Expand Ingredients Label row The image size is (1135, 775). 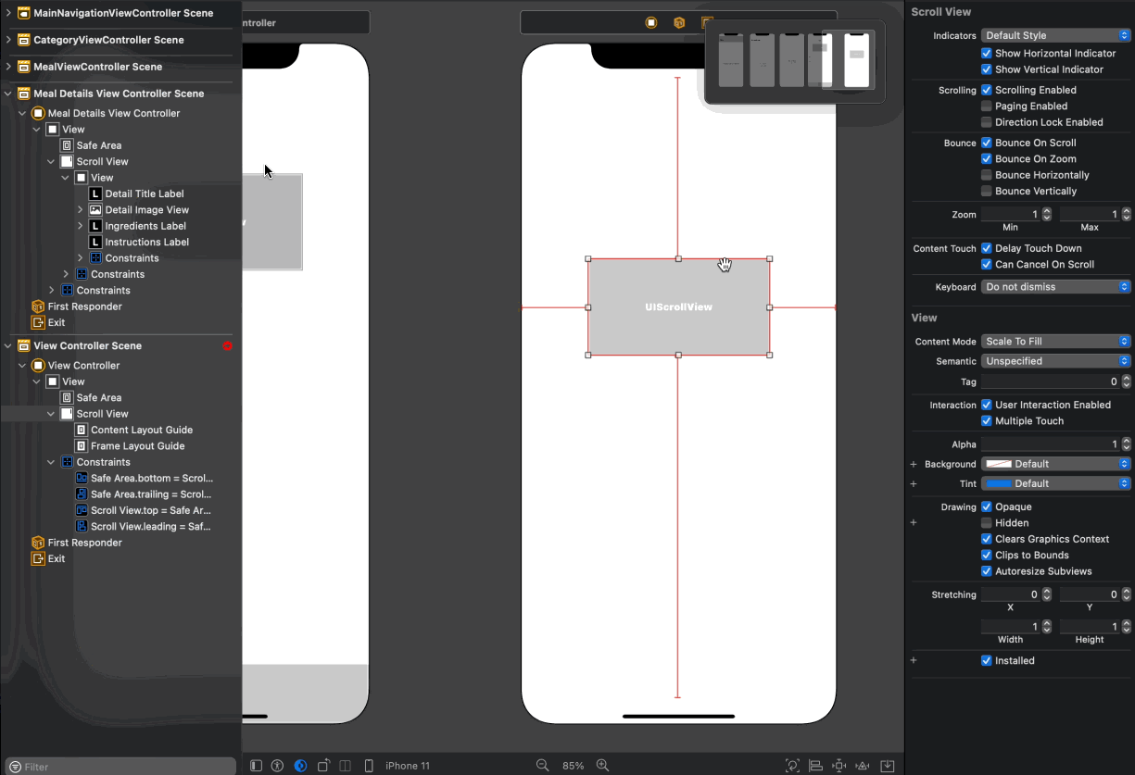[80, 226]
